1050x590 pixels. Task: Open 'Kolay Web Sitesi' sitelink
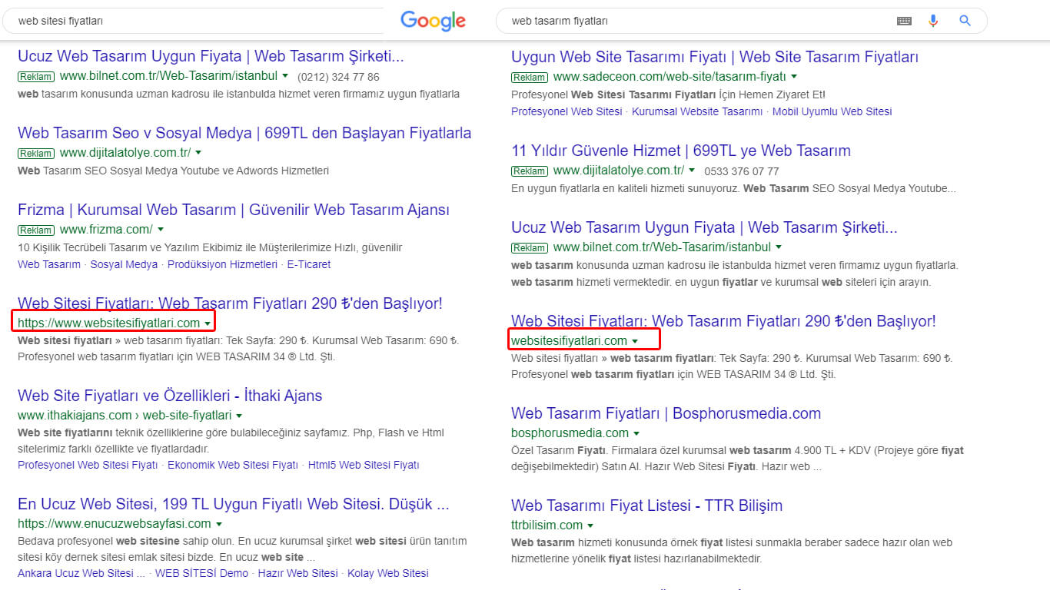point(388,573)
